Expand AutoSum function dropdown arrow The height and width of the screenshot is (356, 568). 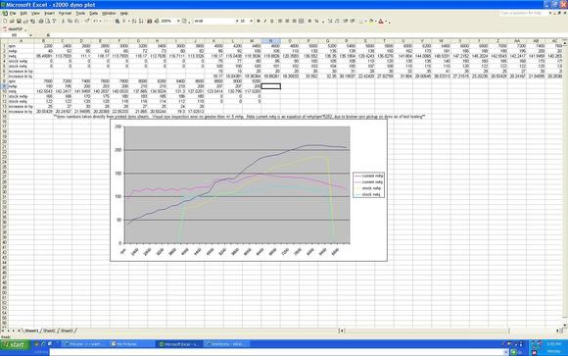[x=129, y=21]
